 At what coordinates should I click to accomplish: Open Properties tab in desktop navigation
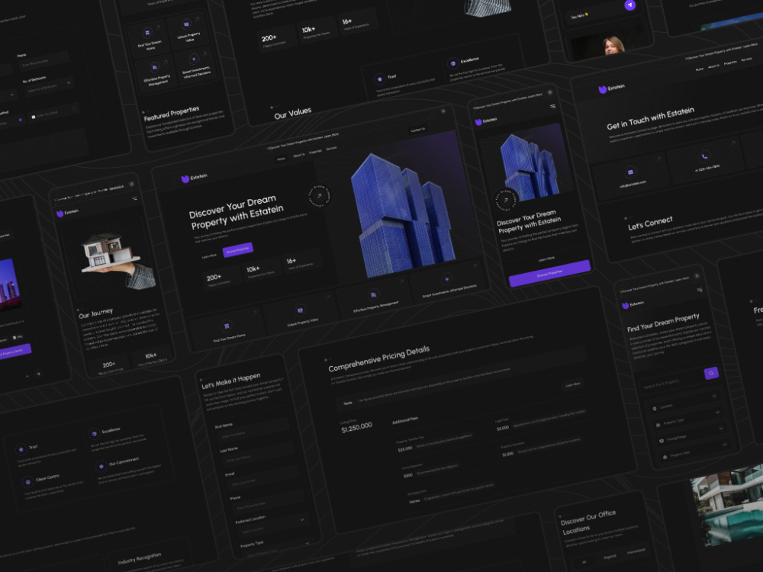point(315,152)
